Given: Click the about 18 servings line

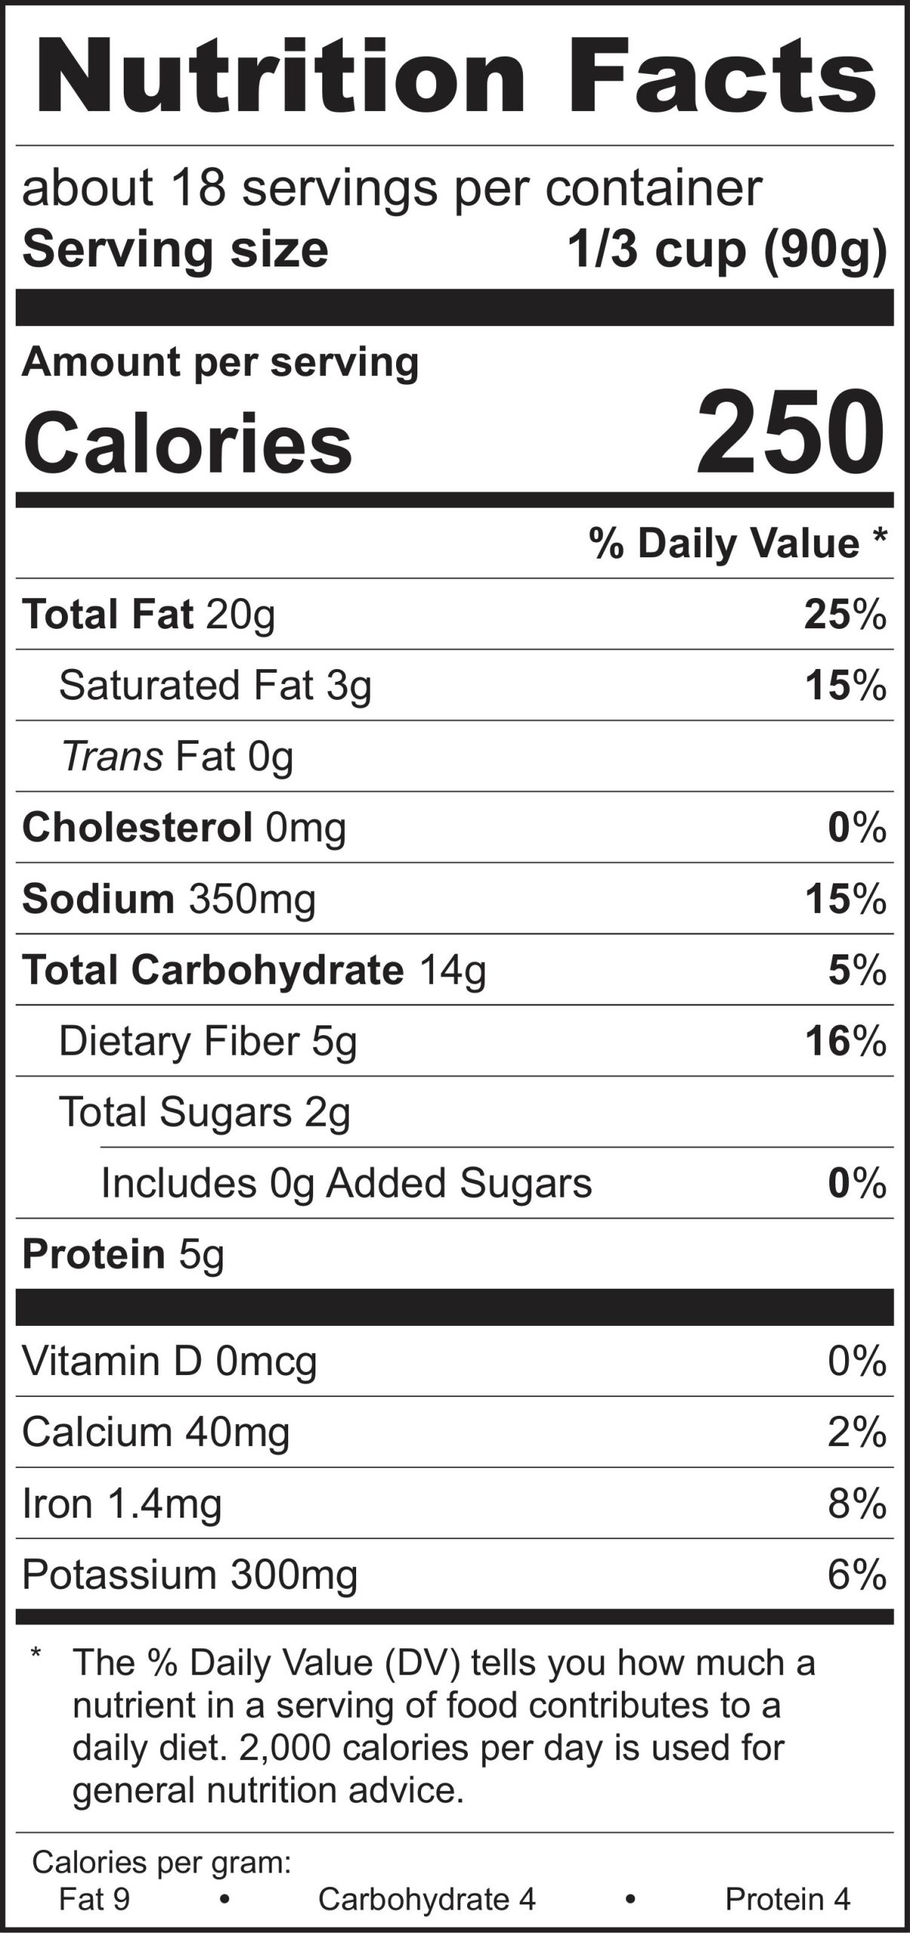Looking at the screenshot, I should coord(392,188).
